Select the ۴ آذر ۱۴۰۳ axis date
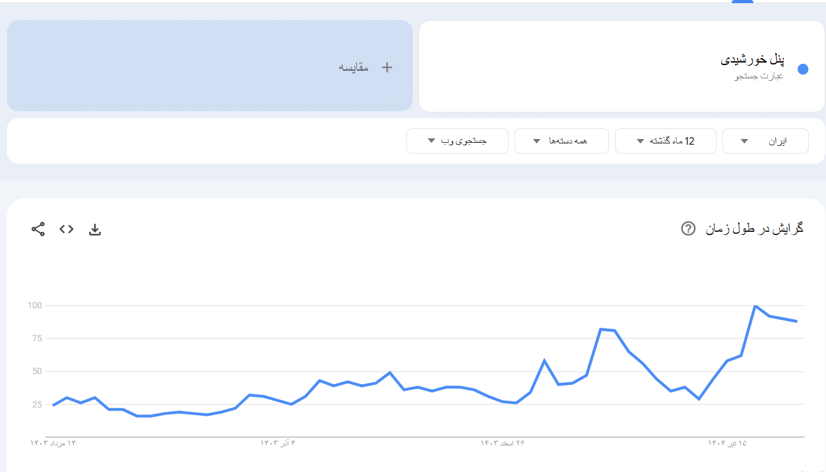Image resolution: width=826 pixels, height=472 pixels. [278, 444]
